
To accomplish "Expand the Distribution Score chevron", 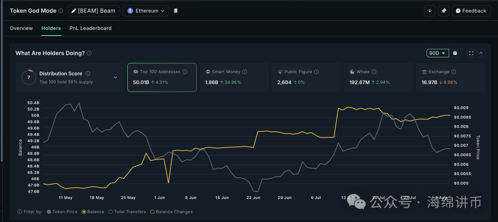I will point(115,77).
